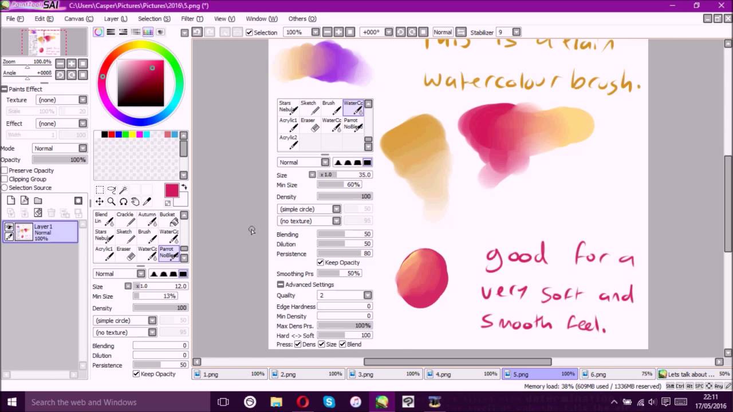Select the Lasso tool
The width and height of the screenshot is (733, 412).
tap(112, 190)
